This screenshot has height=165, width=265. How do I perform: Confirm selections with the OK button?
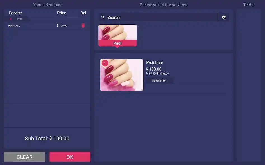click(70, 157)
